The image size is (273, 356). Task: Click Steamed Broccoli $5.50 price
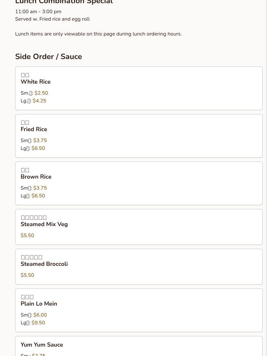pos(27,275)
